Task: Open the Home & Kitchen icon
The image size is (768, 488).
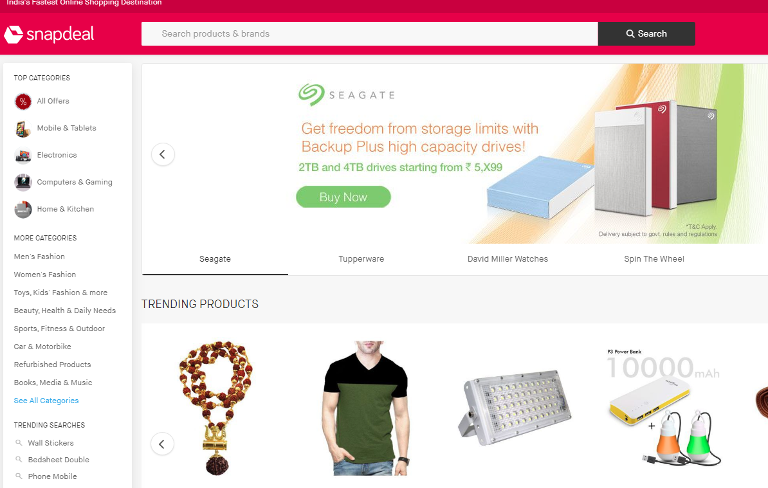Action: point(23,210)
